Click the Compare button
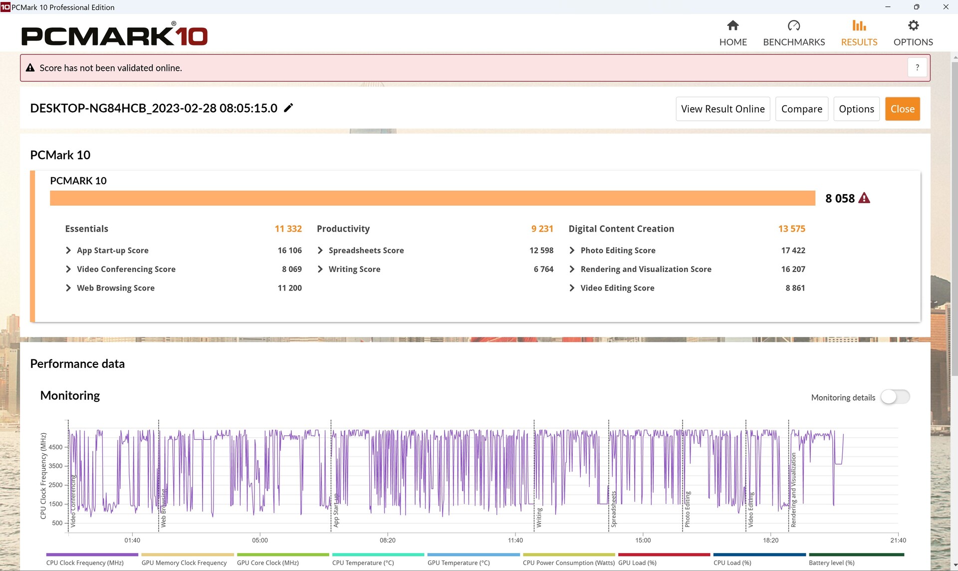This screenshot has height=571, width=958. tap(801, 109)
